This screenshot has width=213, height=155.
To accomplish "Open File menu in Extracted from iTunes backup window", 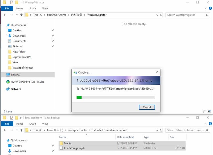I will pyautogui.click(x=7, y=124).
